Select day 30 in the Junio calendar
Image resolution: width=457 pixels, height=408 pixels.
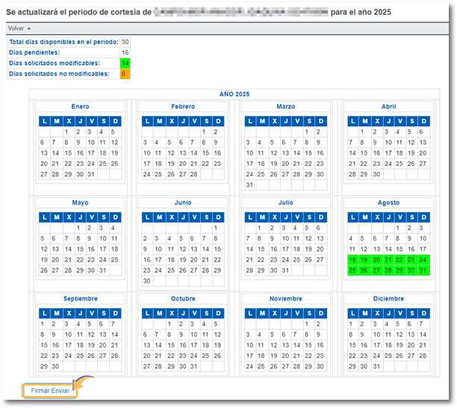pyautogui.click(x=146, y=281)
